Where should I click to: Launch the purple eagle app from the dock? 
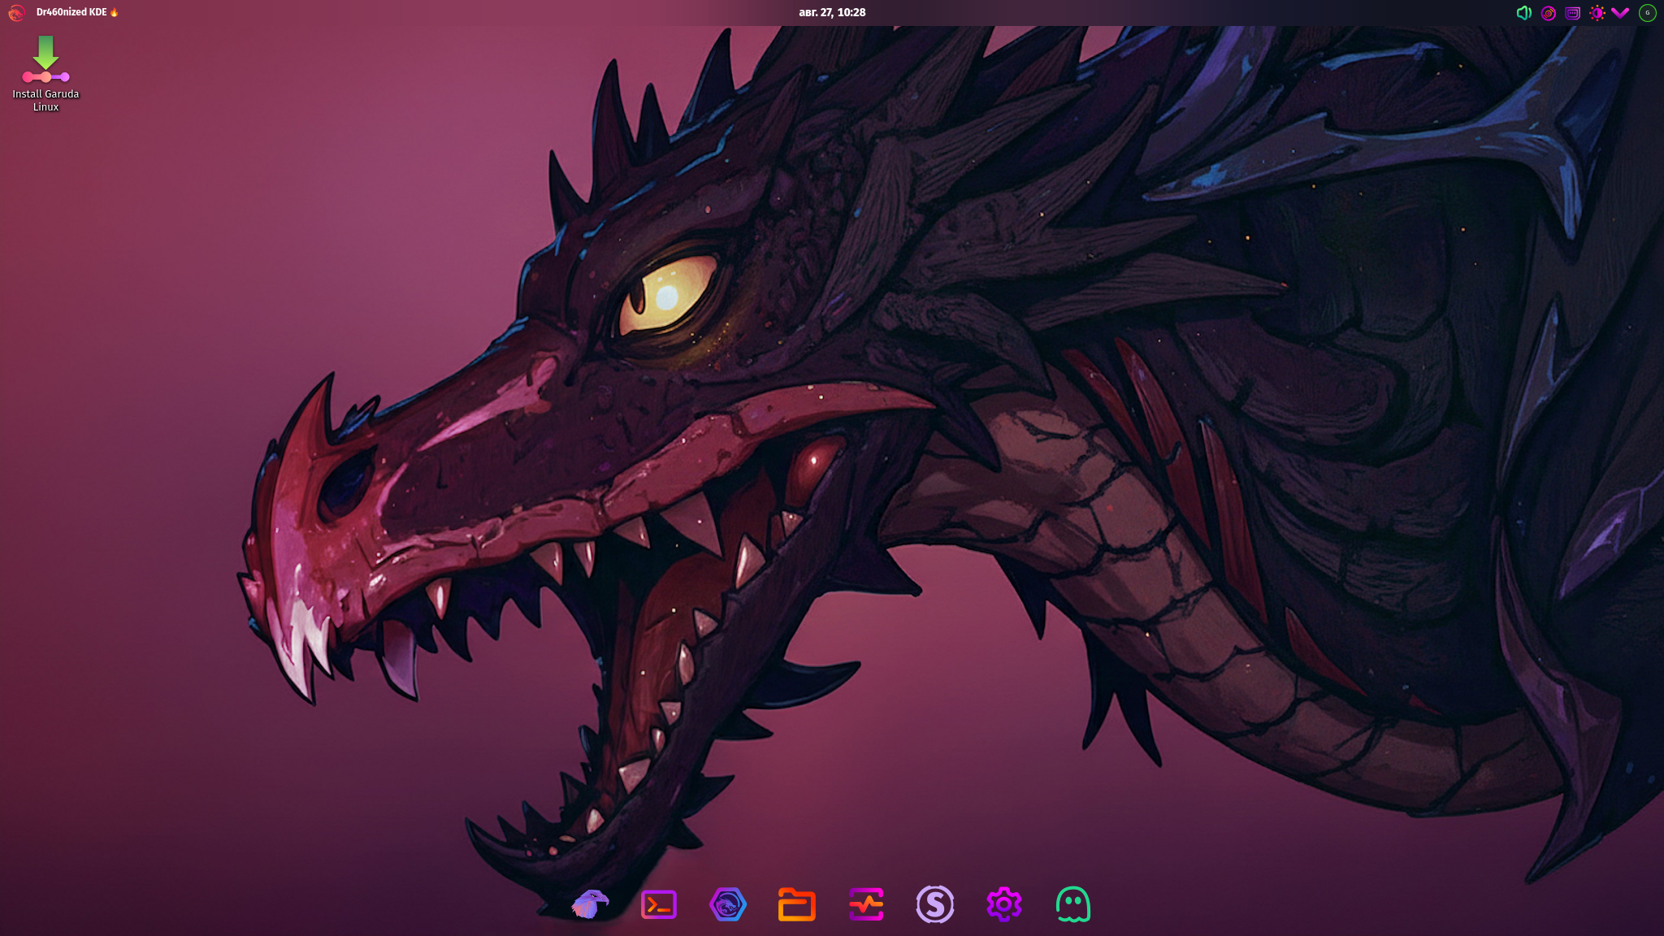coord(590,903)
